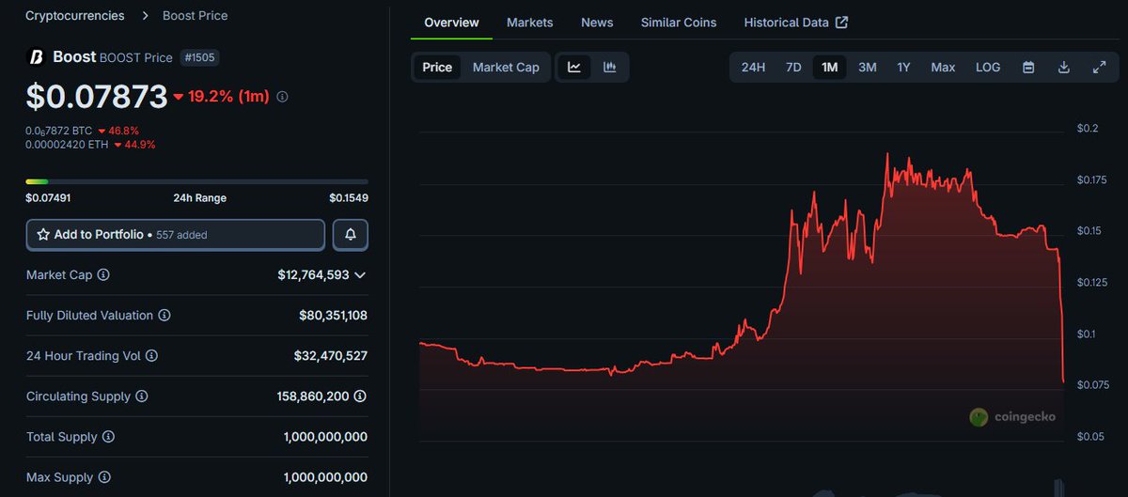Click the Total Supply info icon
The width and height of the screenshot is (1128, 497).
(108, 437)
